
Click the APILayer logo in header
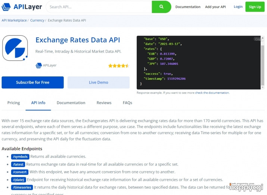click(22, 7)
